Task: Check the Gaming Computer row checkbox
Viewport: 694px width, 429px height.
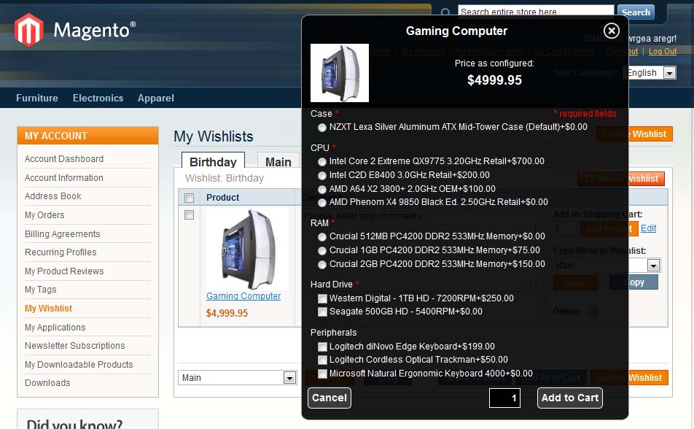Action: [189, 215]
